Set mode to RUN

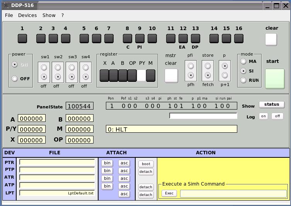[243, 80]
